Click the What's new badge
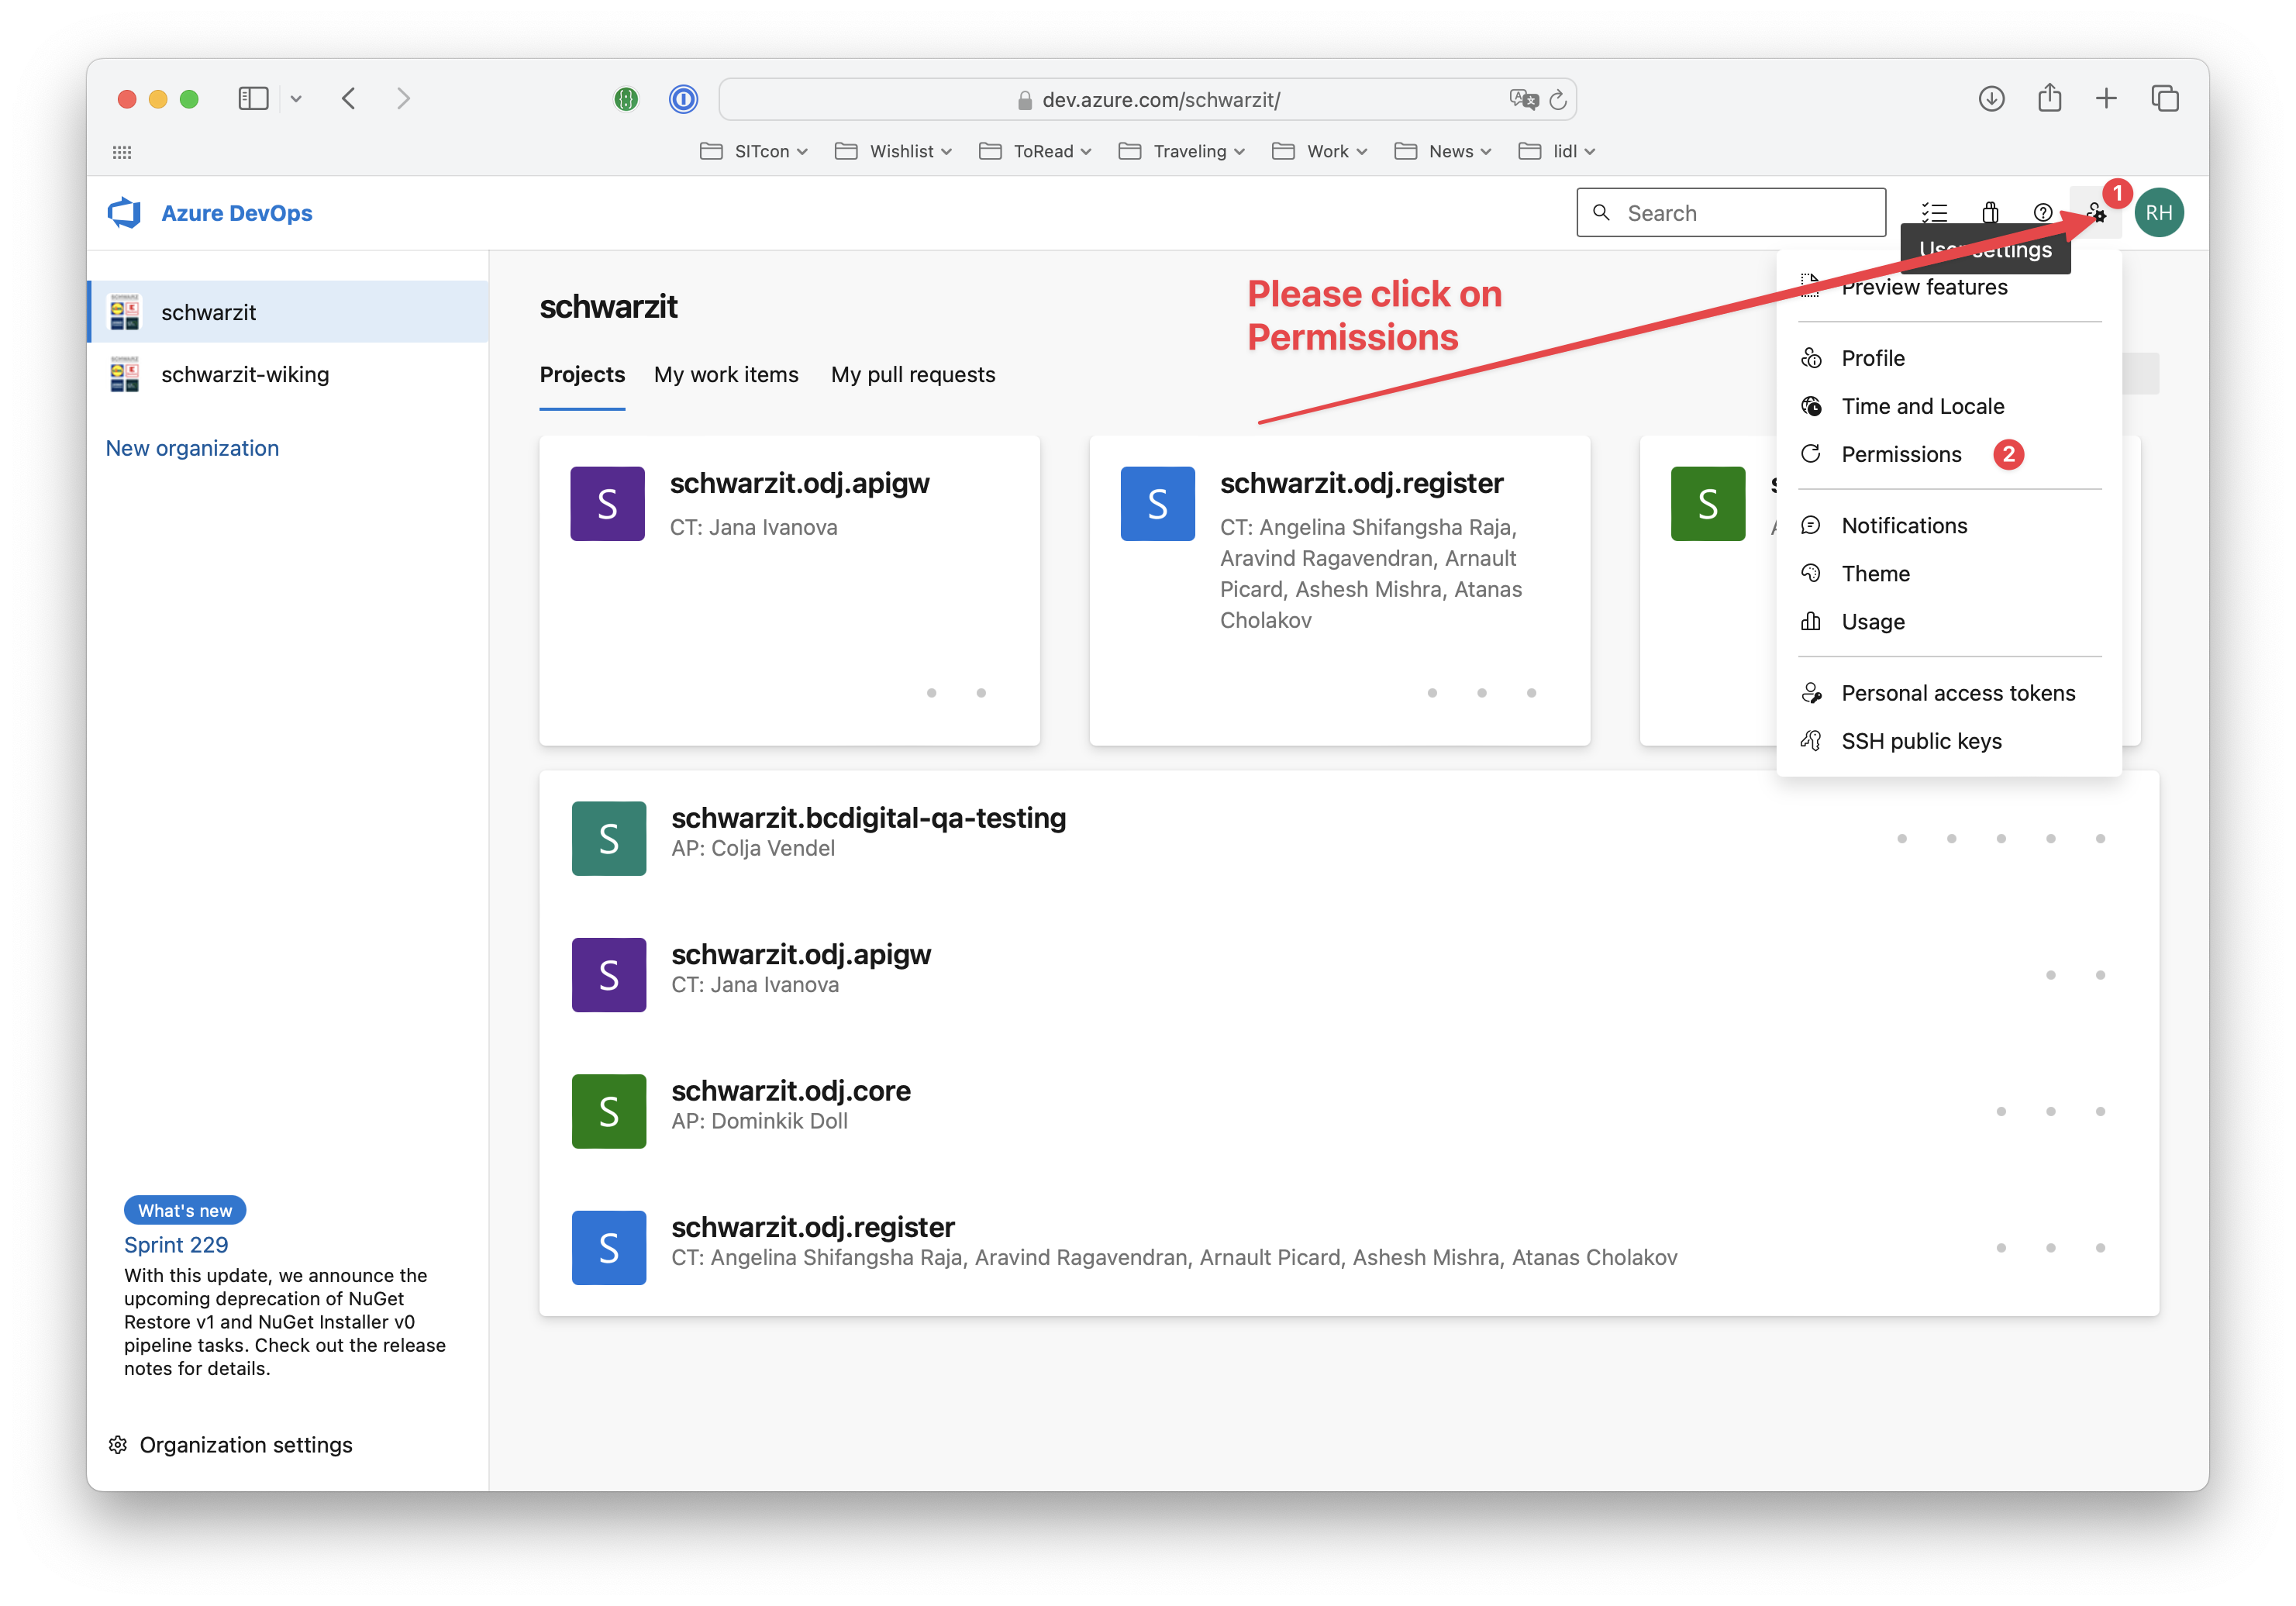This screenshot has height=1606, width=2296. tap(185, 1210)
